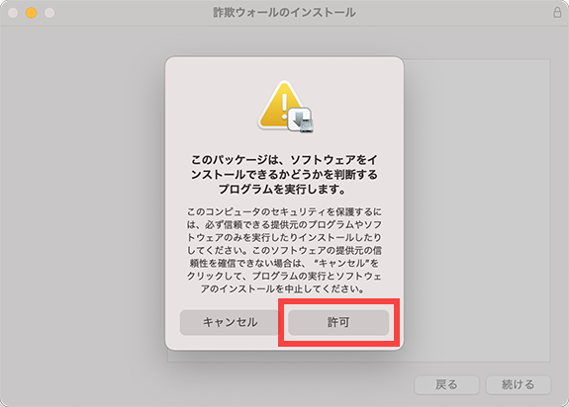
Task: Click the security description paragraph in the dialog
Action: [284, 250]
